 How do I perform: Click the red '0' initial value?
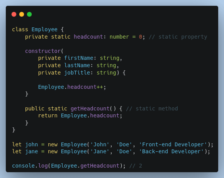pyautogui.click(x=141, y=37)
